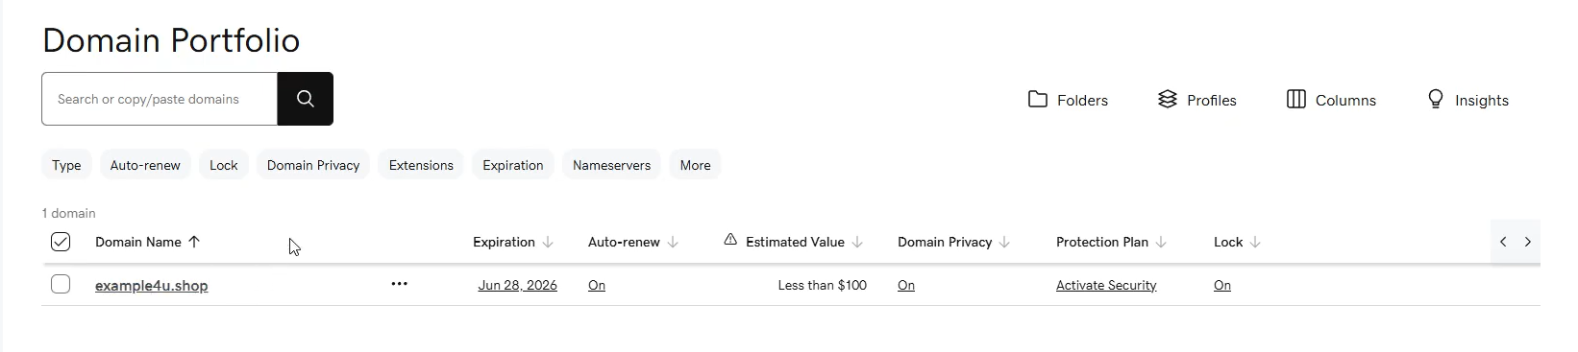The height and width of the screenshot is (352, 1578).
Task: Tick the checkbox for example4u.shop
Action: 61,284
